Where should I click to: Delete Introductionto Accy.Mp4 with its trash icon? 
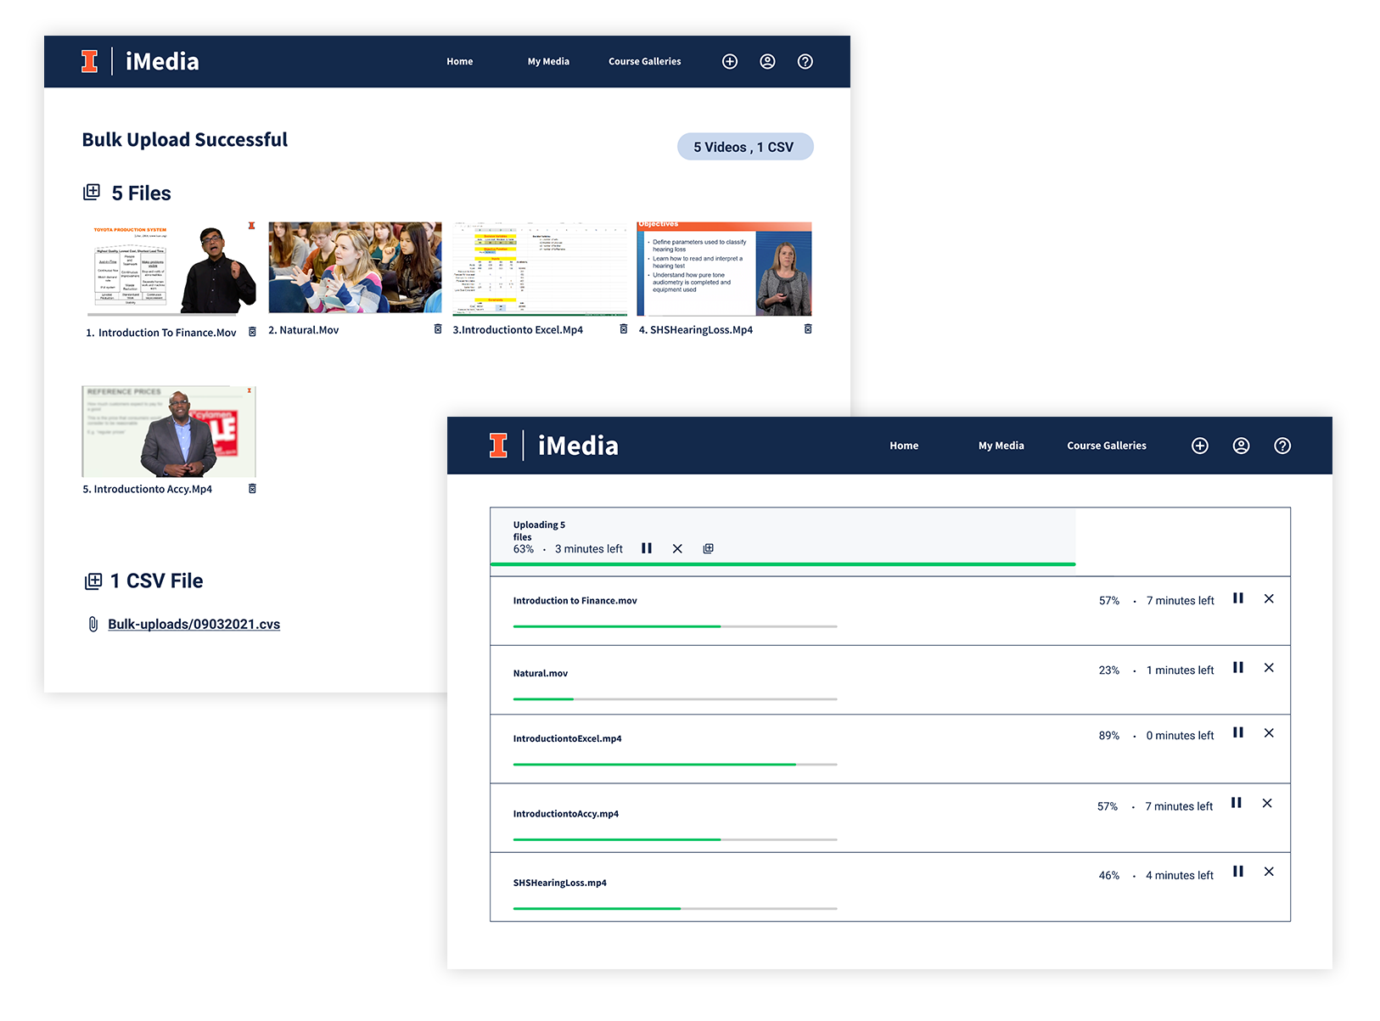point(252,489)
